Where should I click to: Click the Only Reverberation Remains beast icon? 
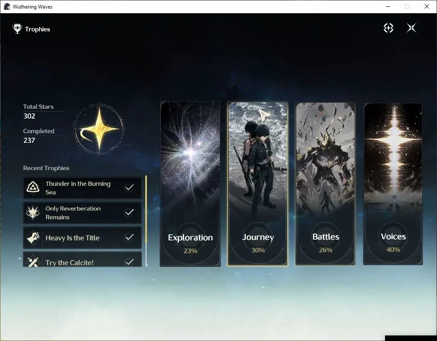[x=33, y=212]
